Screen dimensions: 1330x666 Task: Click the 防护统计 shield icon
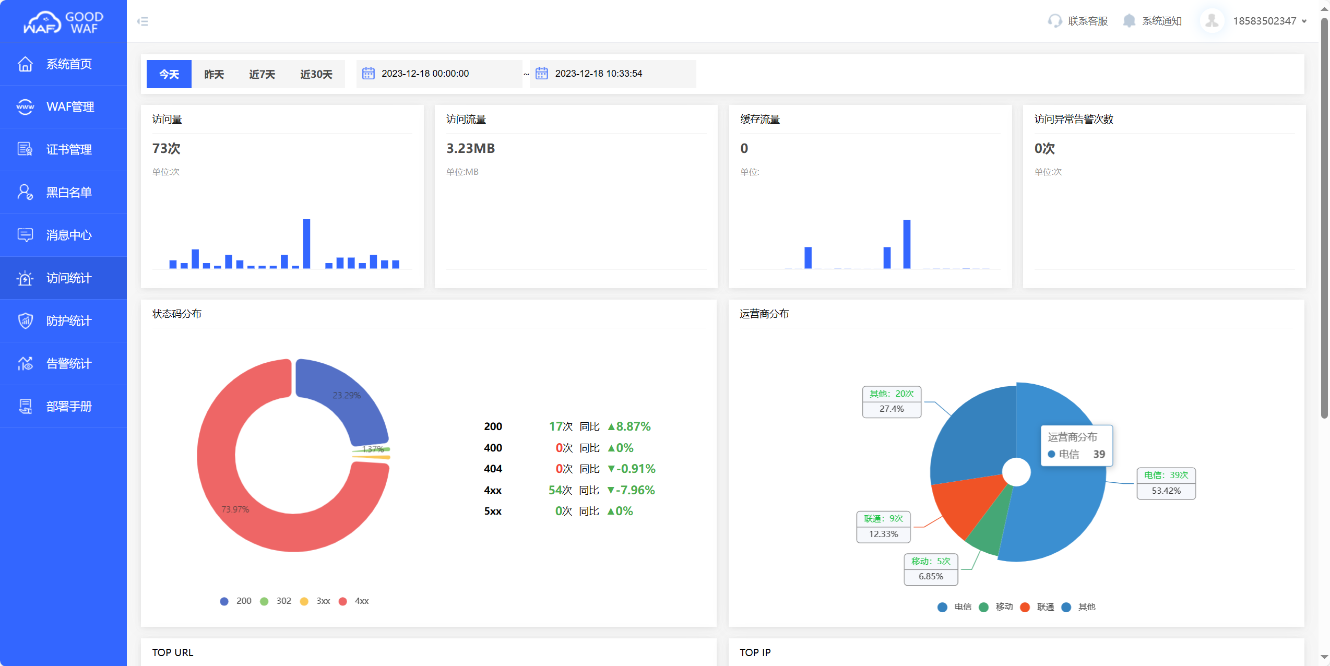(25, 320)
